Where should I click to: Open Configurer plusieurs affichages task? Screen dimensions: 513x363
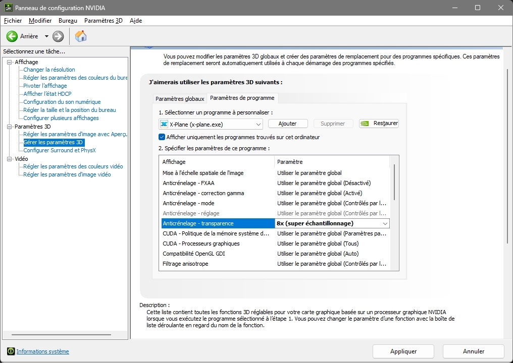61,118
